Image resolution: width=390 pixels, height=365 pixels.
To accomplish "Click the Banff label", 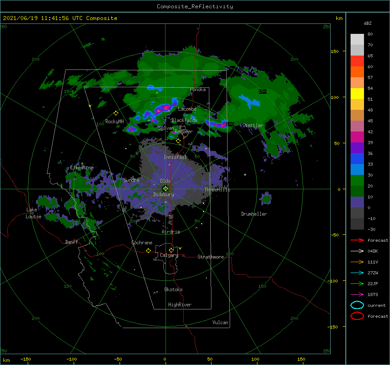I will (x=71, y=242).
